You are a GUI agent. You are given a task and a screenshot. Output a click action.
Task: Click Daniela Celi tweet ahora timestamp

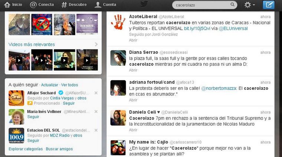click(265, 112)
